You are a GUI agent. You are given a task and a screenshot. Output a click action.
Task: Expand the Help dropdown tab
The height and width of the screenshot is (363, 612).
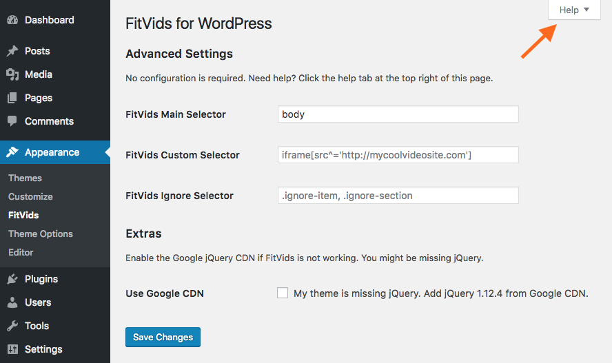(574, 10)
